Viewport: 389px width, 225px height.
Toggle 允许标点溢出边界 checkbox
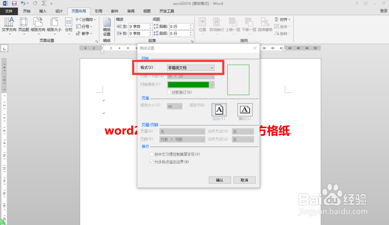pyautogui.click(x=152, y=162)
